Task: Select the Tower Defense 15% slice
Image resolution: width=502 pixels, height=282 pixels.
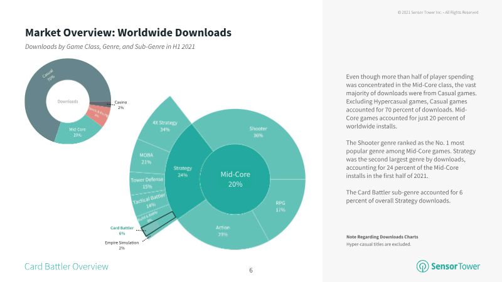Action: pos(147,183)
